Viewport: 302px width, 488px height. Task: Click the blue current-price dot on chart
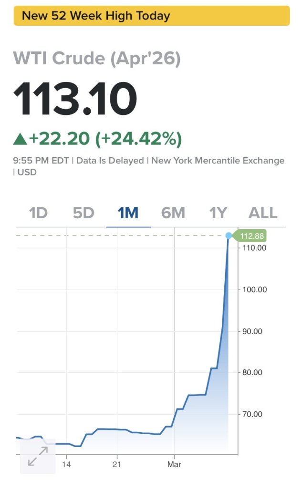[229, 235]
